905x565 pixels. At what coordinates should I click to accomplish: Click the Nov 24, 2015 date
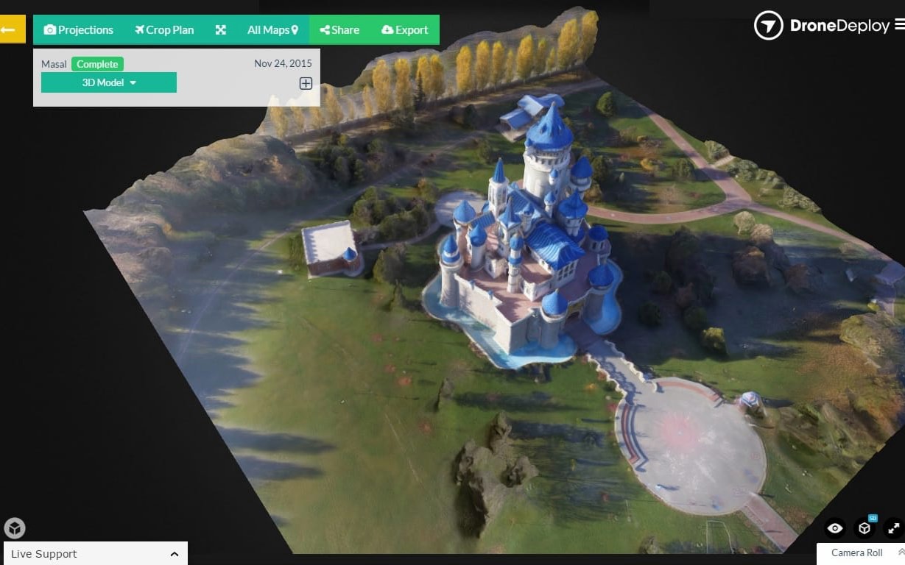coord(283,63)
